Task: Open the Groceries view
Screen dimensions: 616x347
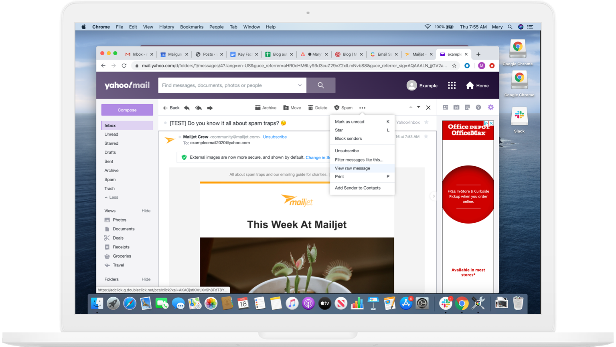Action: tap(118, 256)
